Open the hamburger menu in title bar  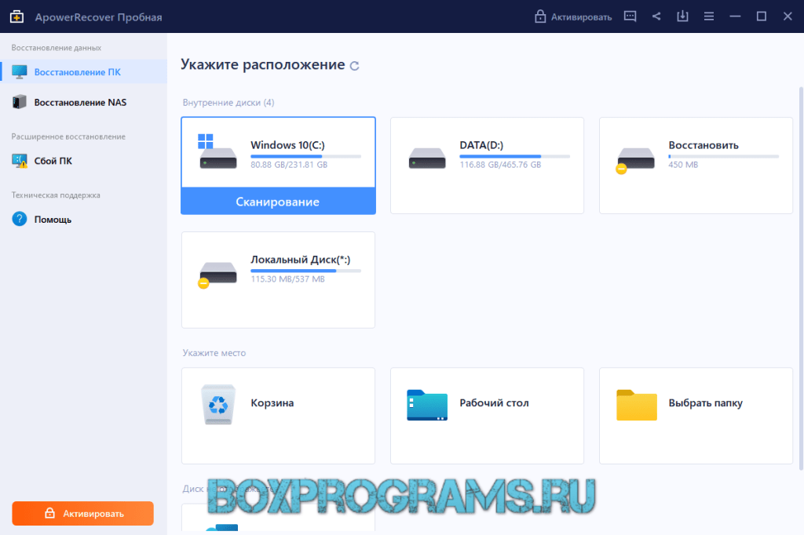coord(708,16)
